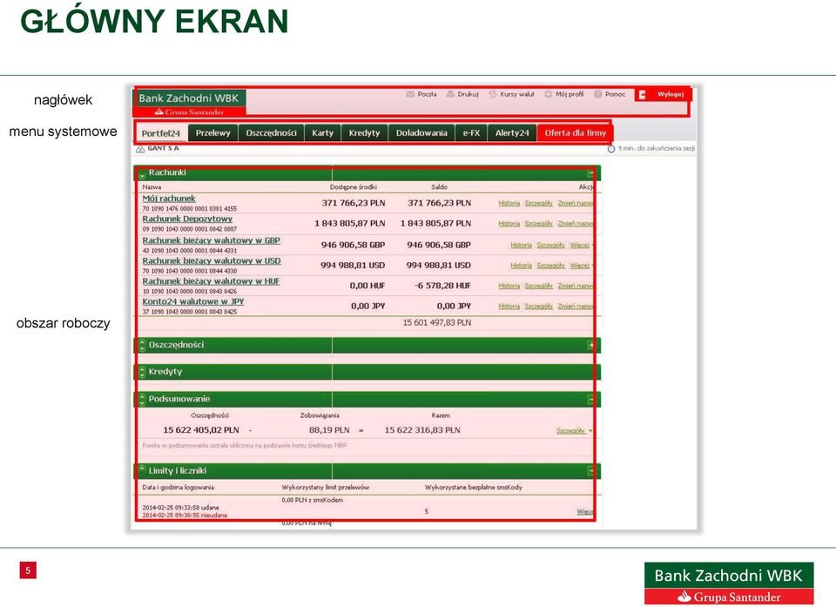Click the GANT S A company name
The image size is (836, 607).
(x=163, y=148)
